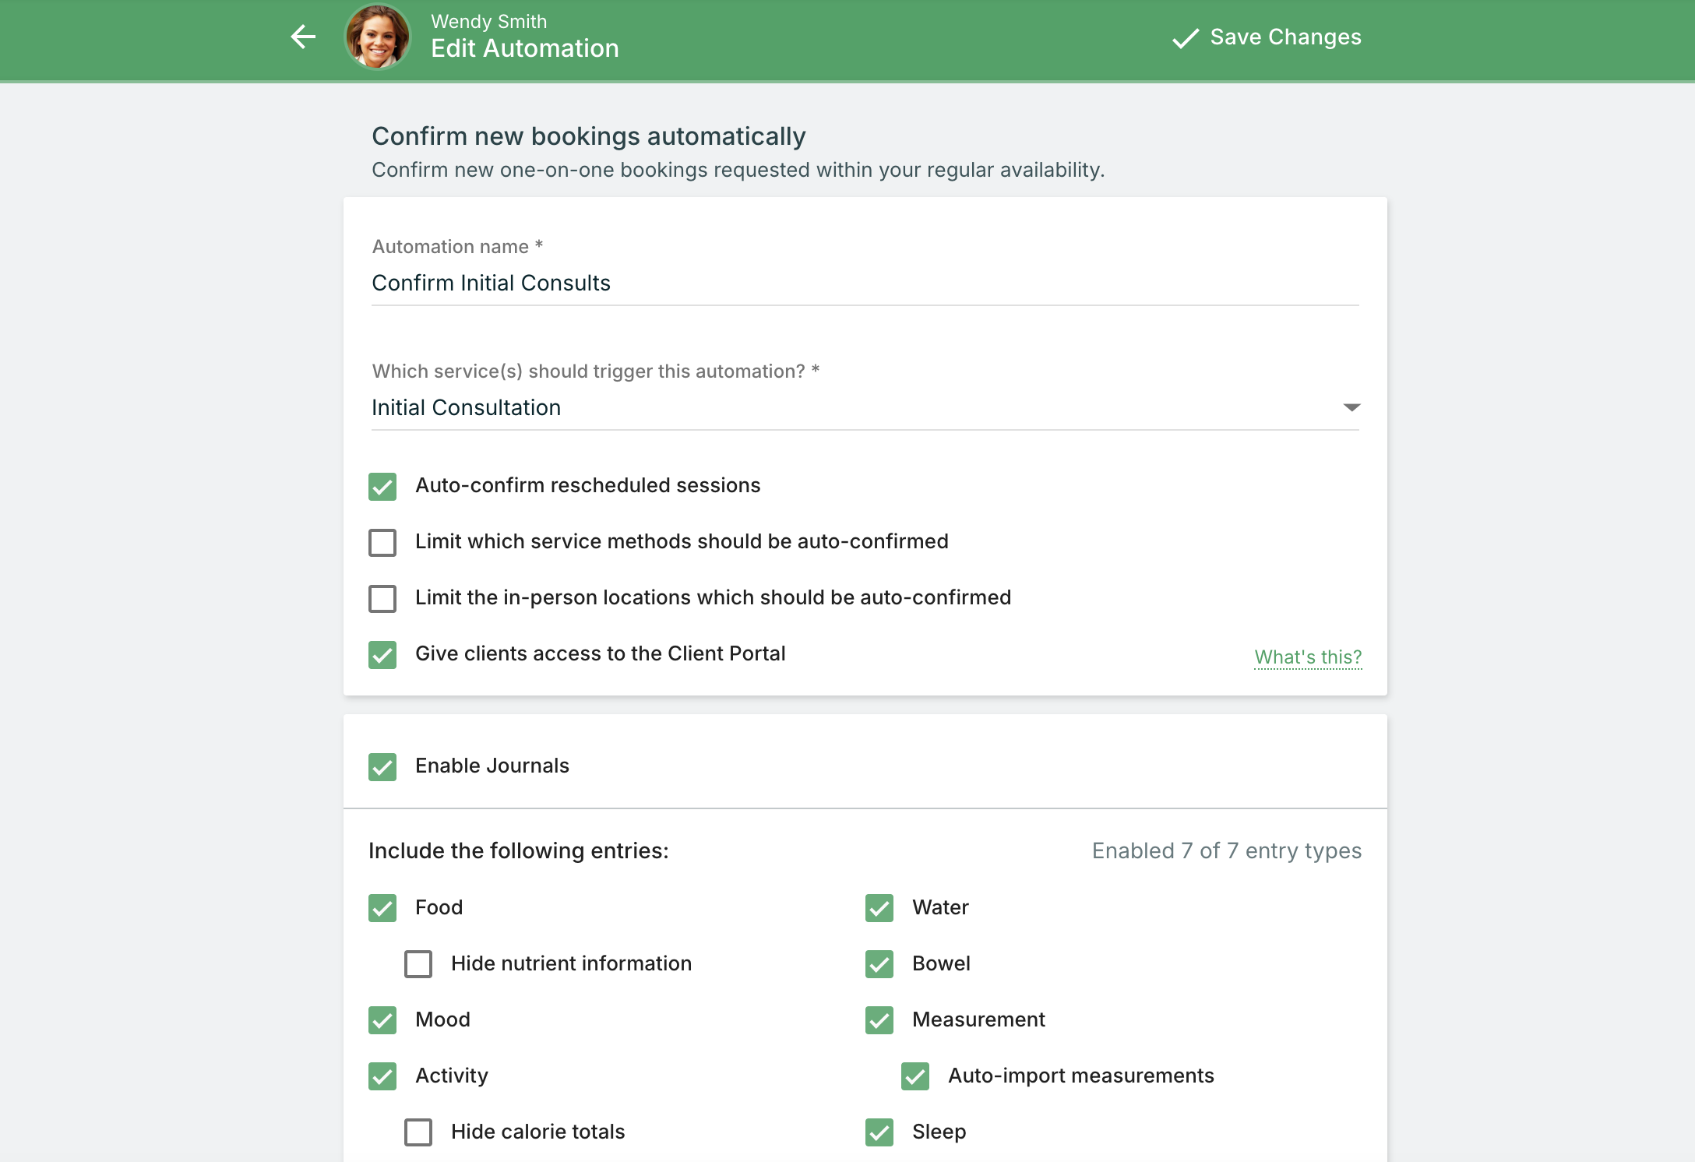Turn off Auto-import measurements
1695x1162 pixels.
[915, 1076]
